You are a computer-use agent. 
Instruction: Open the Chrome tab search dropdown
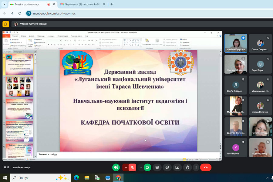click(x=4, y=4)
